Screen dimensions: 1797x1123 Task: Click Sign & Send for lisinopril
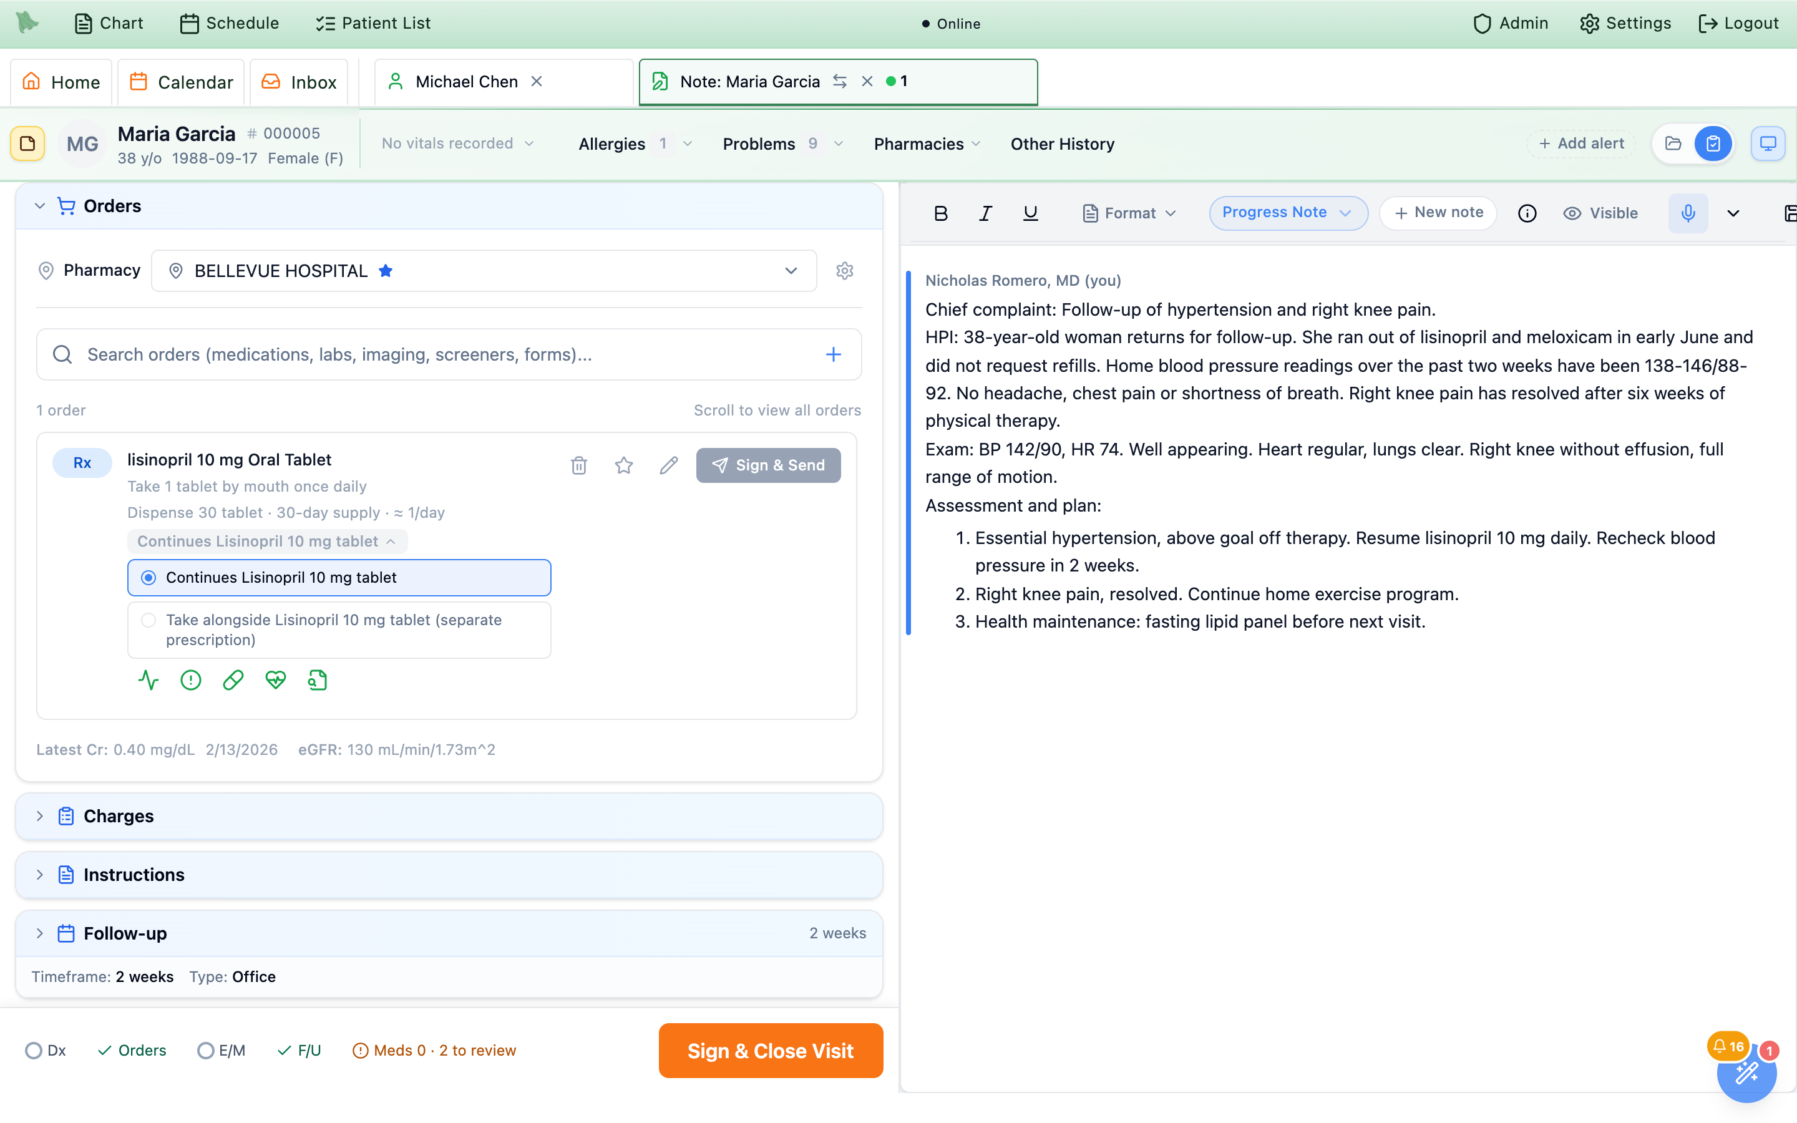coord(769,465)
